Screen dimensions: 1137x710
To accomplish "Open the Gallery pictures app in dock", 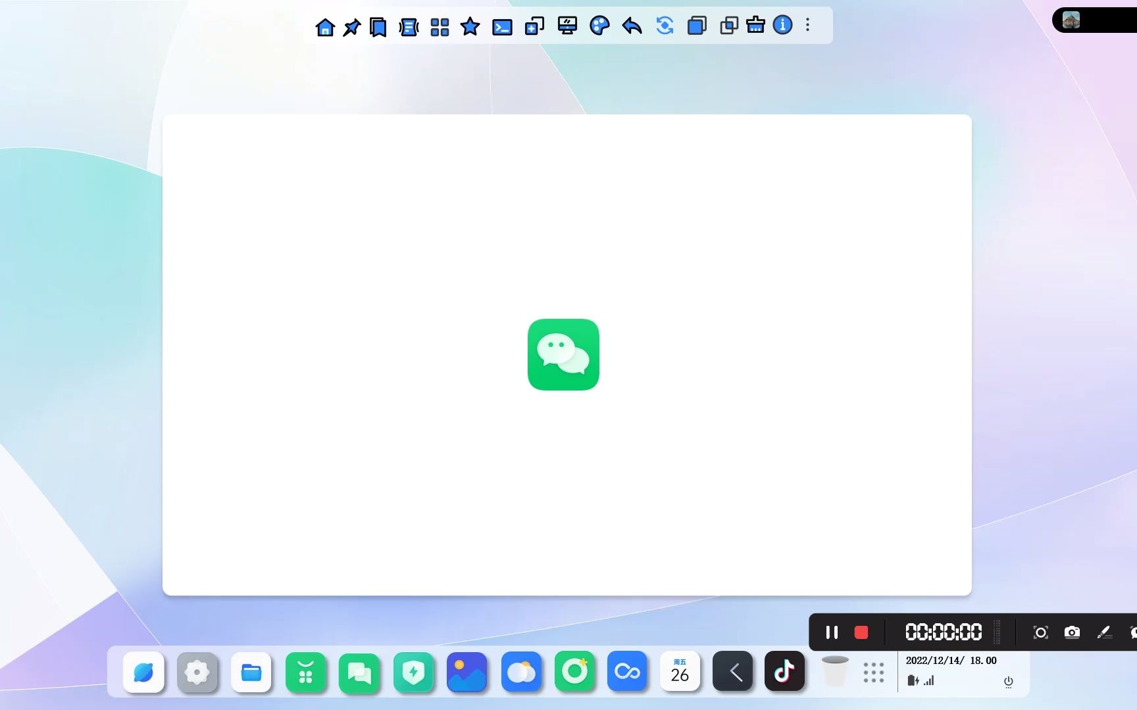I will (467, 672).
